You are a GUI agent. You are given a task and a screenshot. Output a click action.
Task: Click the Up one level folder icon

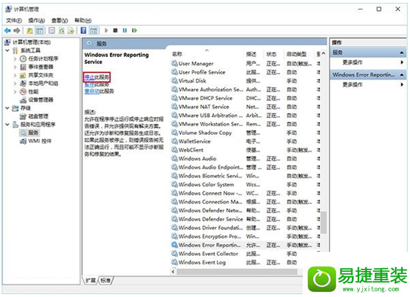tap(29, 30)
